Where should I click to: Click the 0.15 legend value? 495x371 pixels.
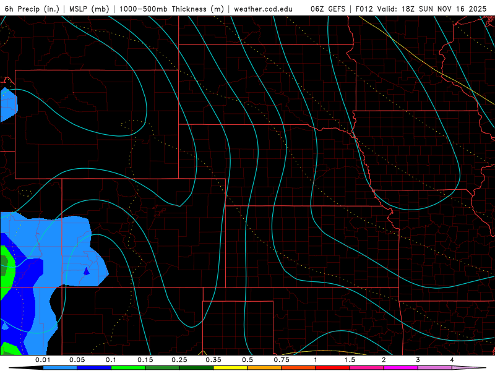[x=145, y=360]
